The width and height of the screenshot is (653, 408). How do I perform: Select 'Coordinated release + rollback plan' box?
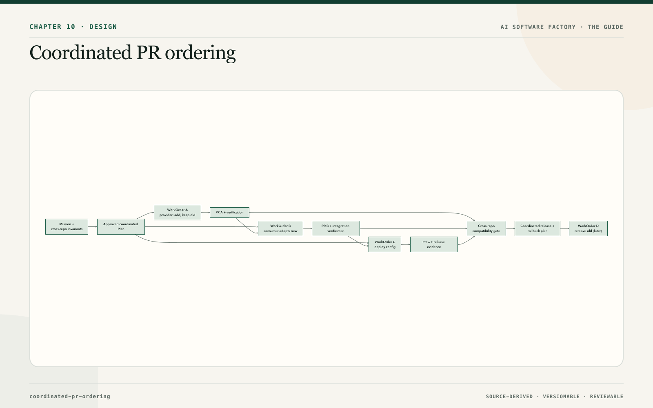538,228
